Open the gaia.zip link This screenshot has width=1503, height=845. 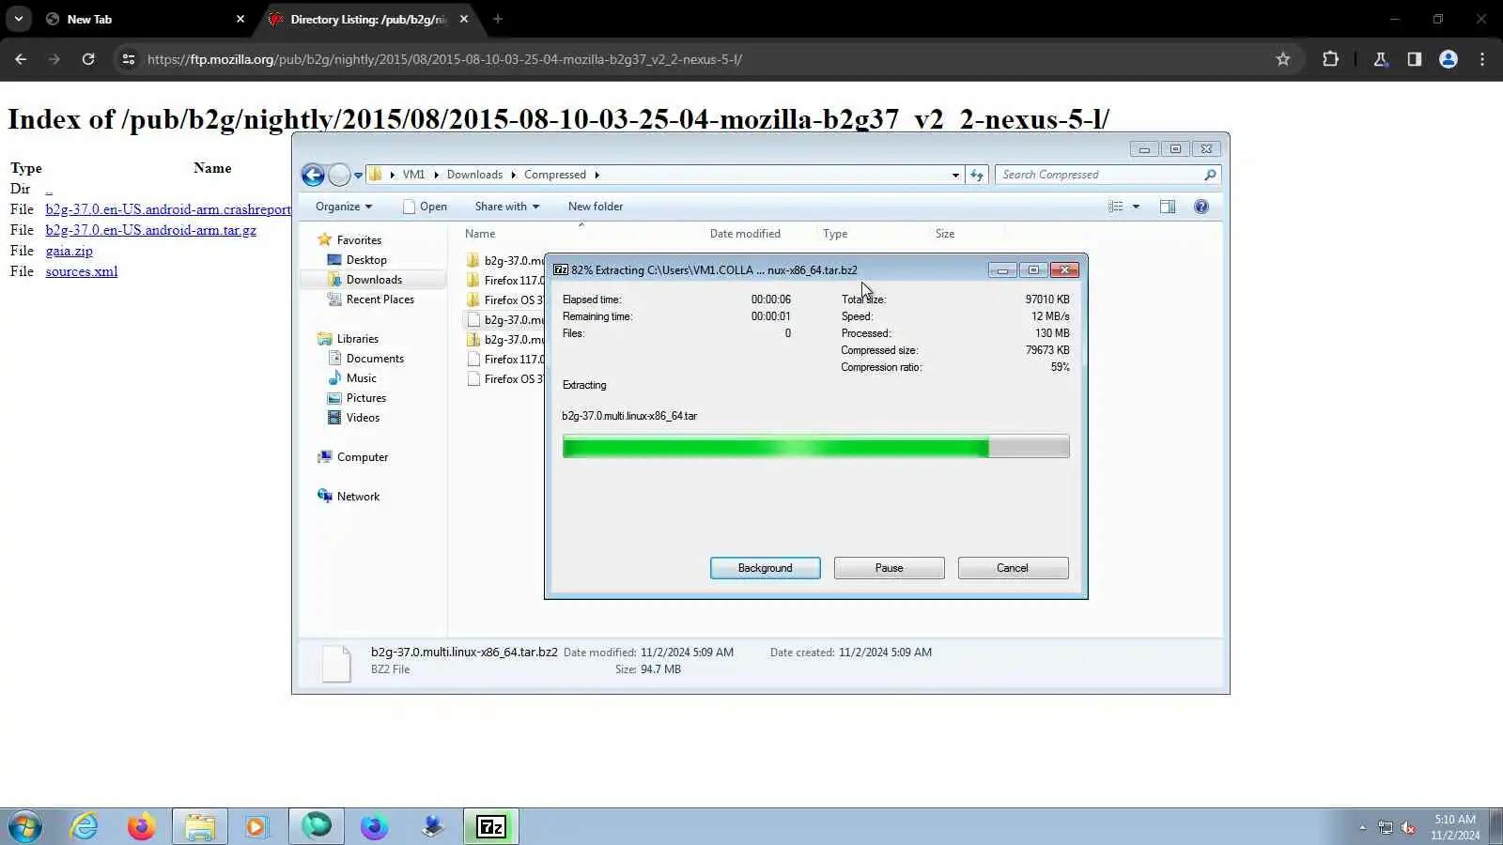click(69, 251)
